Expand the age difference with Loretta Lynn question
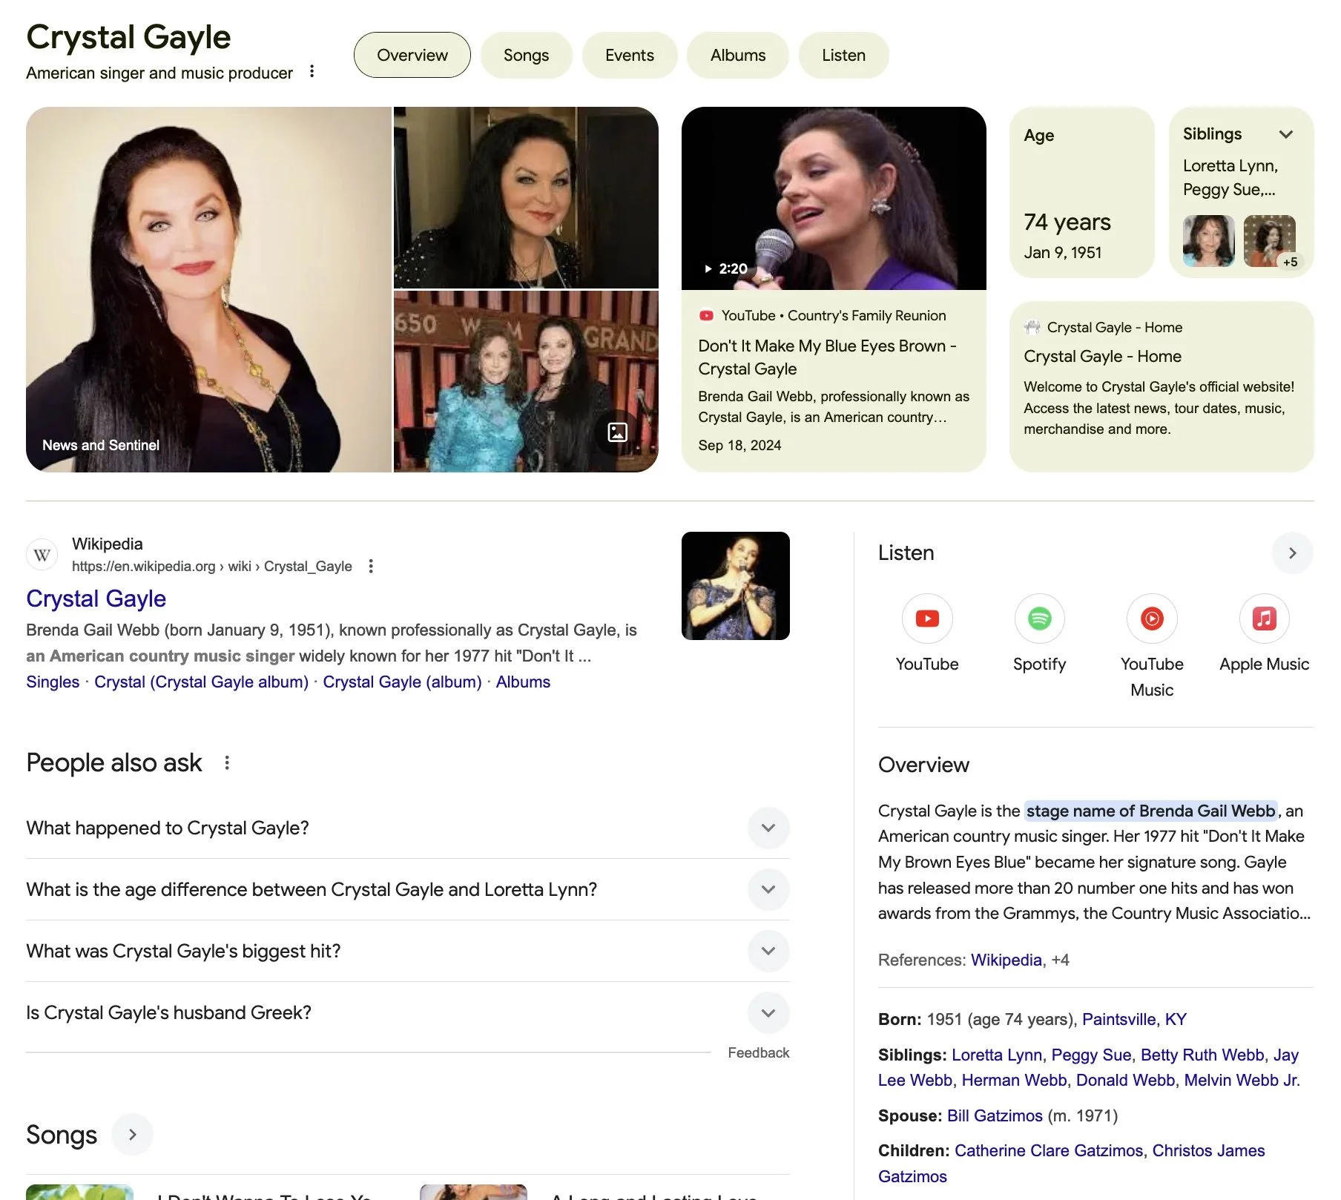Viewport: 1341px width, 1200px height. (768, 889)
